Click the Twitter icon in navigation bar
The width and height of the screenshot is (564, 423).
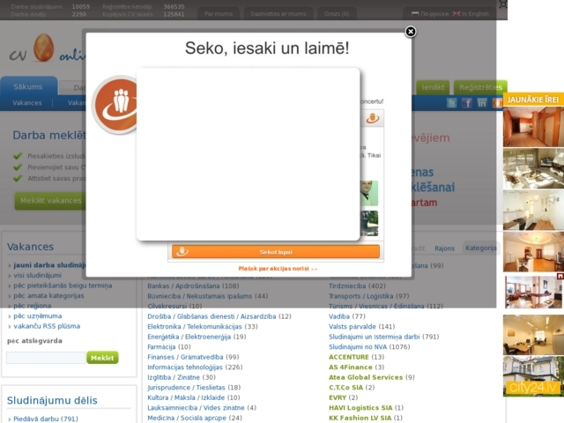(x=452, y=103)
